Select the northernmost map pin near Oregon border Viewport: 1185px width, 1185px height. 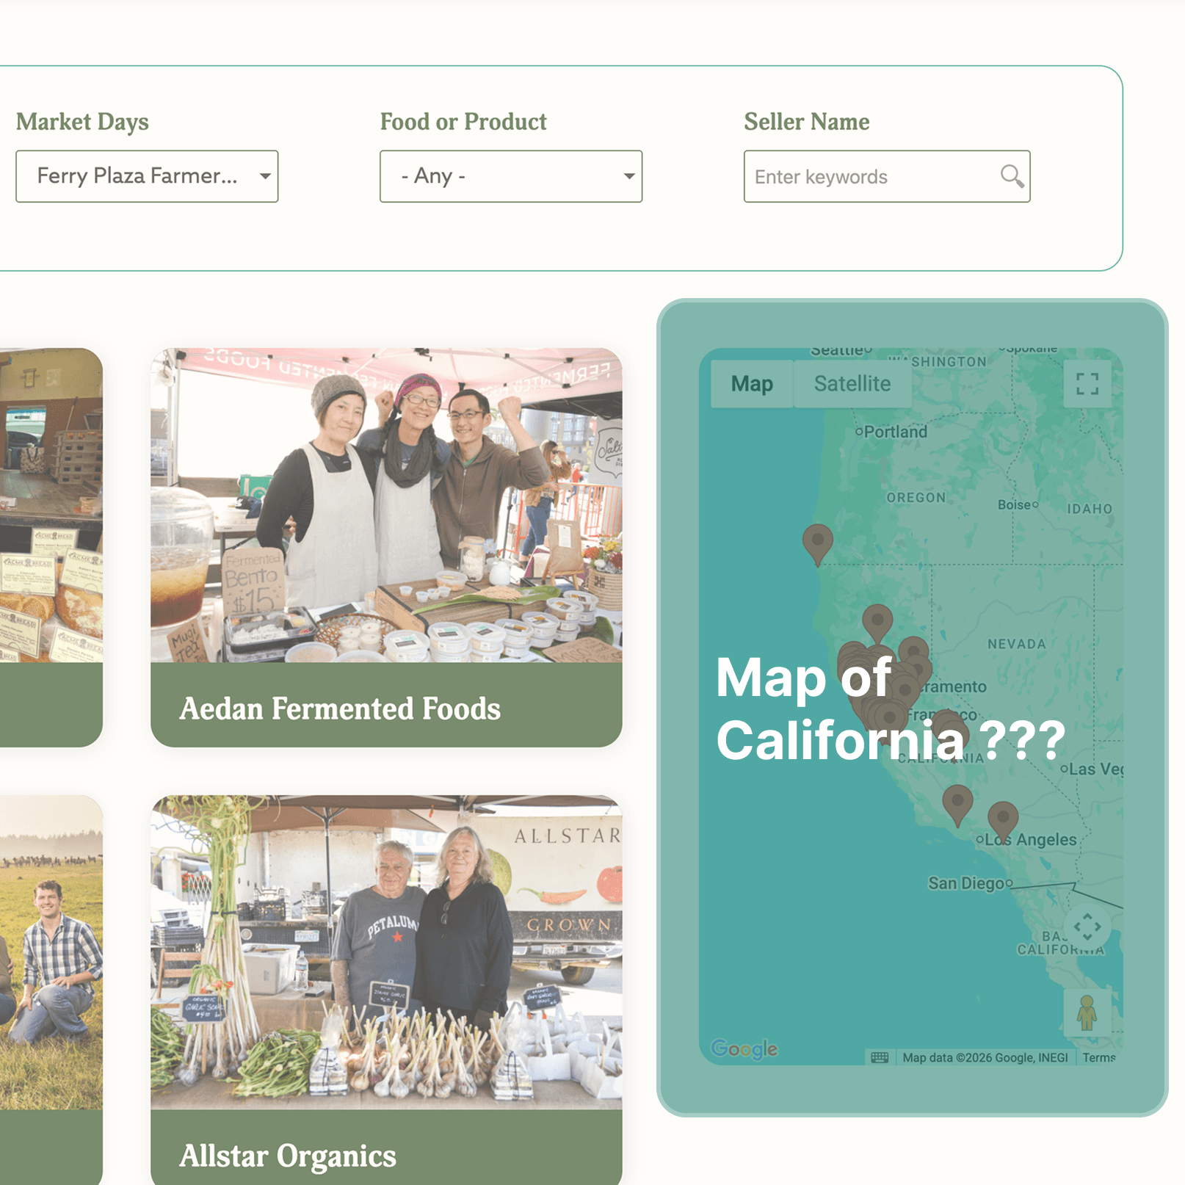(817, 543)
